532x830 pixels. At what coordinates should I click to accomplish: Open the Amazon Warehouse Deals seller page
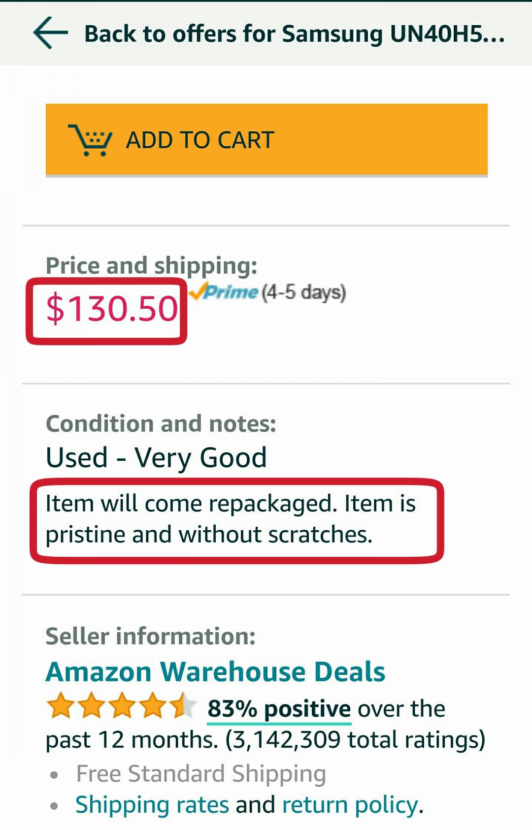[215, 671]
